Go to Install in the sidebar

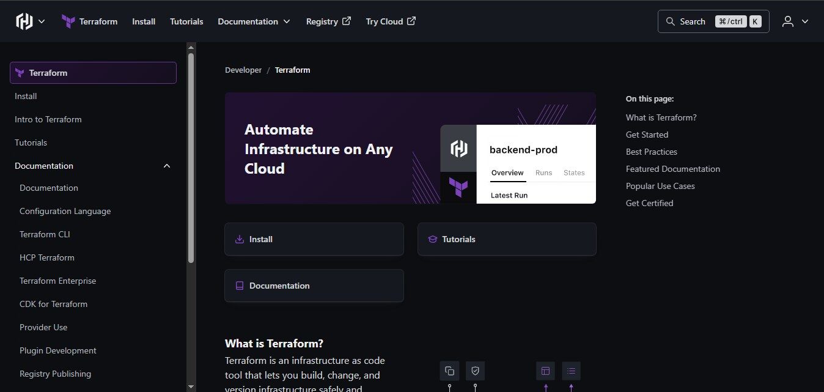click(x=26, y=96)
